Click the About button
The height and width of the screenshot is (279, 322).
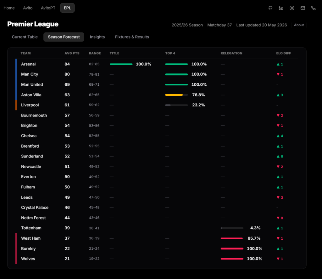click(299, 25)
